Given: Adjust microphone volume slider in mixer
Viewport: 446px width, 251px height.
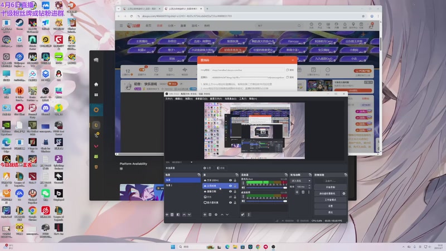Looking at the screenshot, I should 266,188.
